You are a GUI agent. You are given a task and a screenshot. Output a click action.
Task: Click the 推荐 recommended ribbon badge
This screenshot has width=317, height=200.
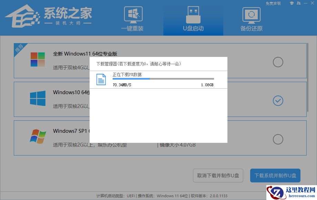click(19, 48)
